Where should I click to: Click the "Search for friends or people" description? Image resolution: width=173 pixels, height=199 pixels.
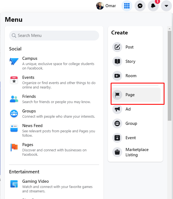[56, 102]
